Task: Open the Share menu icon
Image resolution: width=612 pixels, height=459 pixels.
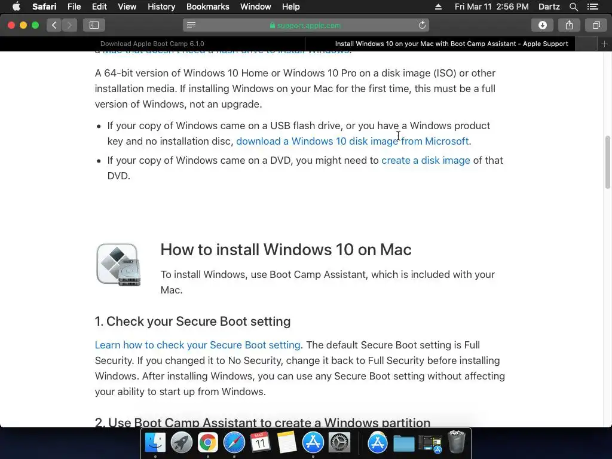Action: (x=569, y=25)
